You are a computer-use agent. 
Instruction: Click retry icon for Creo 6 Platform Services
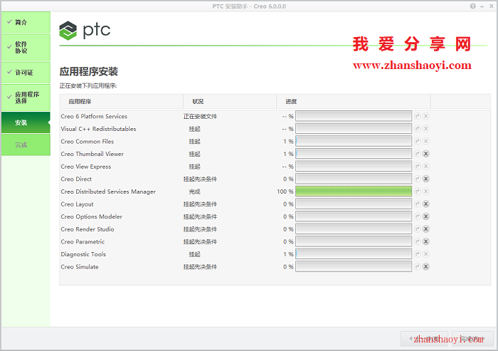[418, 116]
